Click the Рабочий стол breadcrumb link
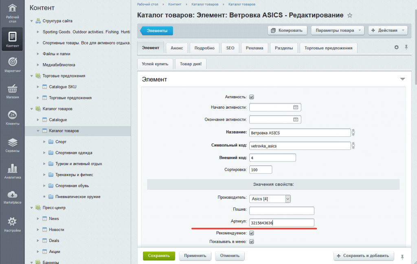The height and width of the screenshot is (264, 417). click(x=147, y=4)
